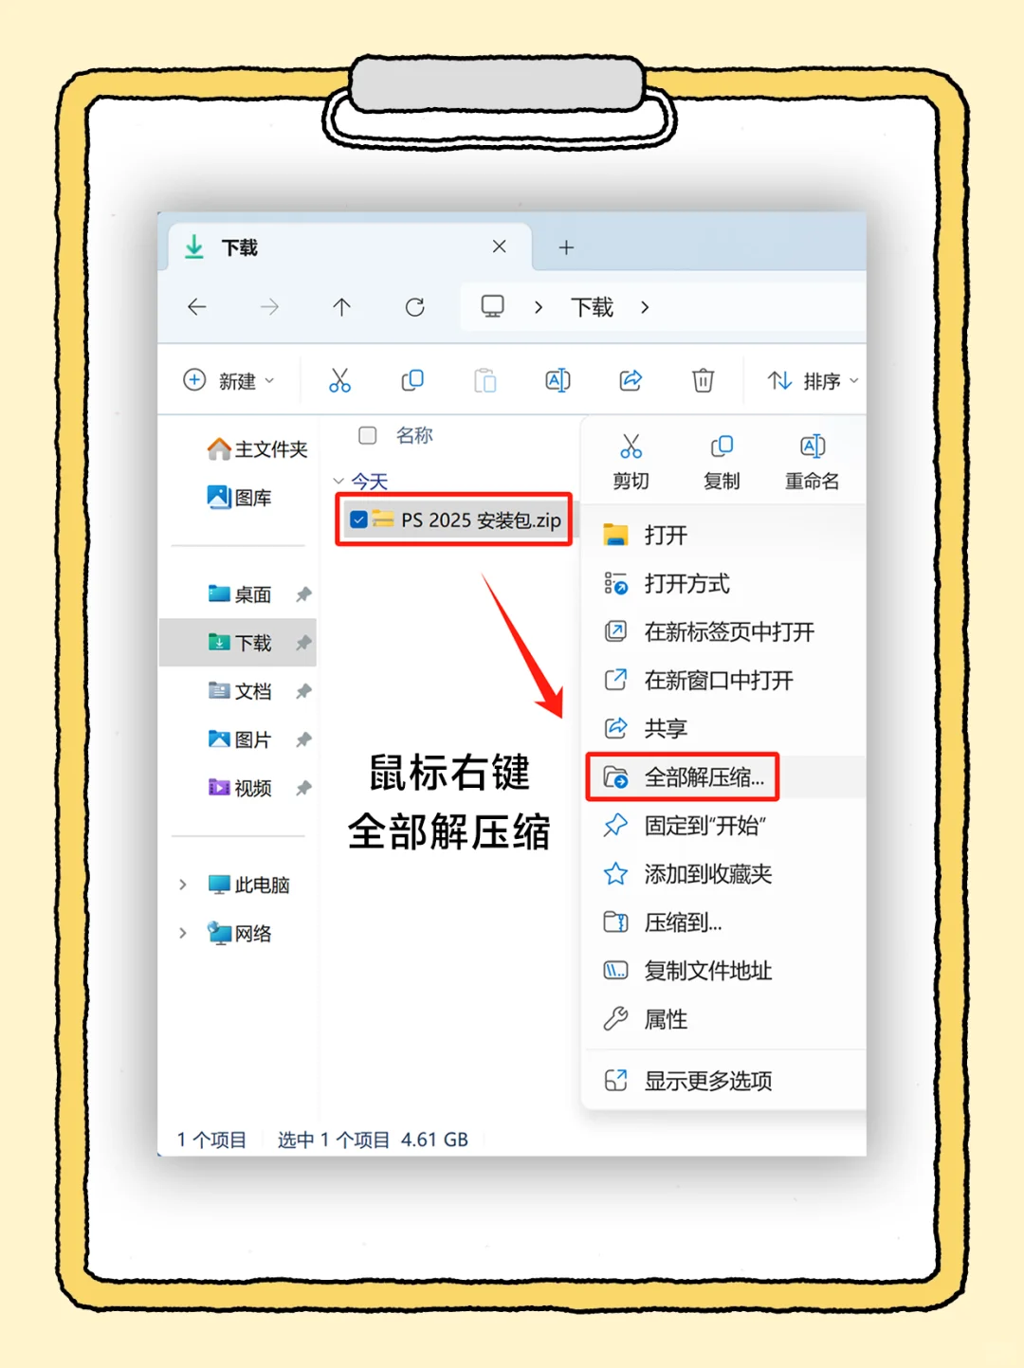The width and height of the screenshot is (1024, 1368).
Task: Go forward with the right arrow
Action: [x=269, y=307]
